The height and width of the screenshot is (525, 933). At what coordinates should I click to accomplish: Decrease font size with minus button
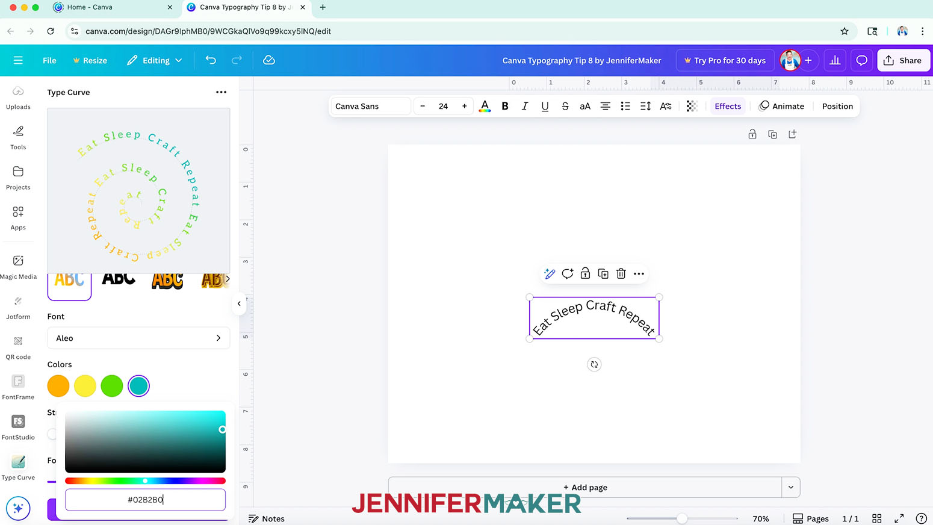(x=423, y=106)
